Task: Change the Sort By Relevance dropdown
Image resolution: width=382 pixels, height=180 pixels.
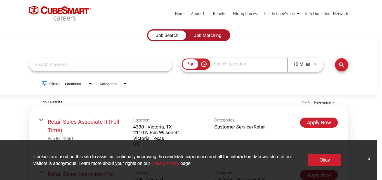Action: [324, 102]
